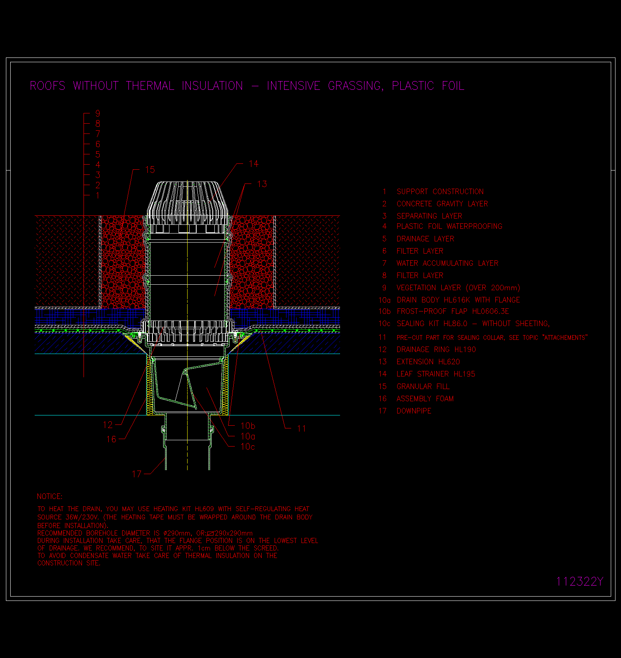This screenshot has width=621, height=658.
Task: Select callout label '16' for assembly foam
Action: (x=112, y=439)
